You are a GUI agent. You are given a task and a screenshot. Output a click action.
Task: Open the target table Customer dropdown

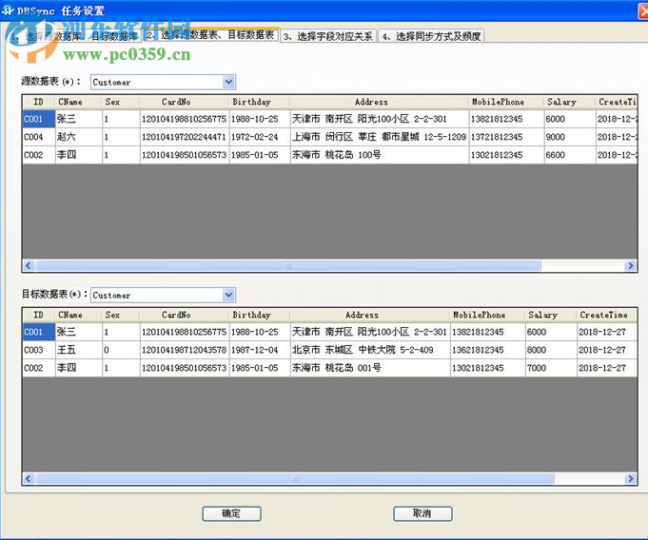(x=228, y=295)
